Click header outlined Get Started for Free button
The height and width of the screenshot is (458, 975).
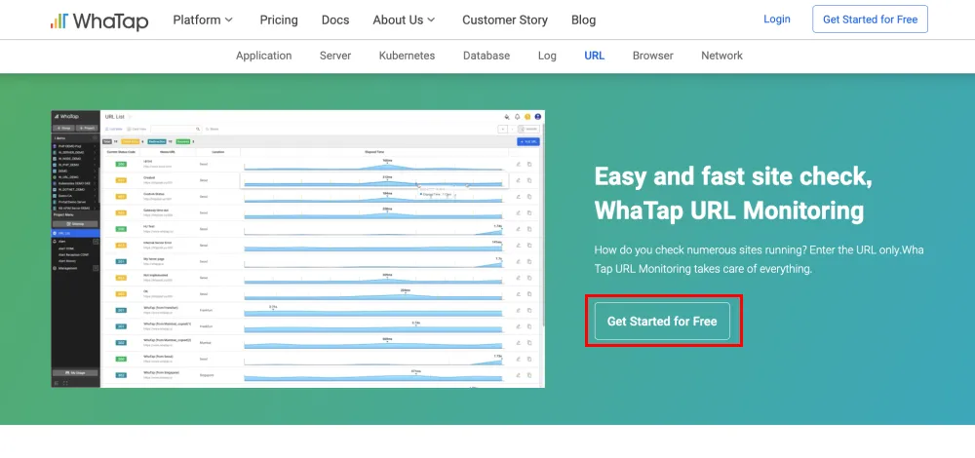coord(870,19)
